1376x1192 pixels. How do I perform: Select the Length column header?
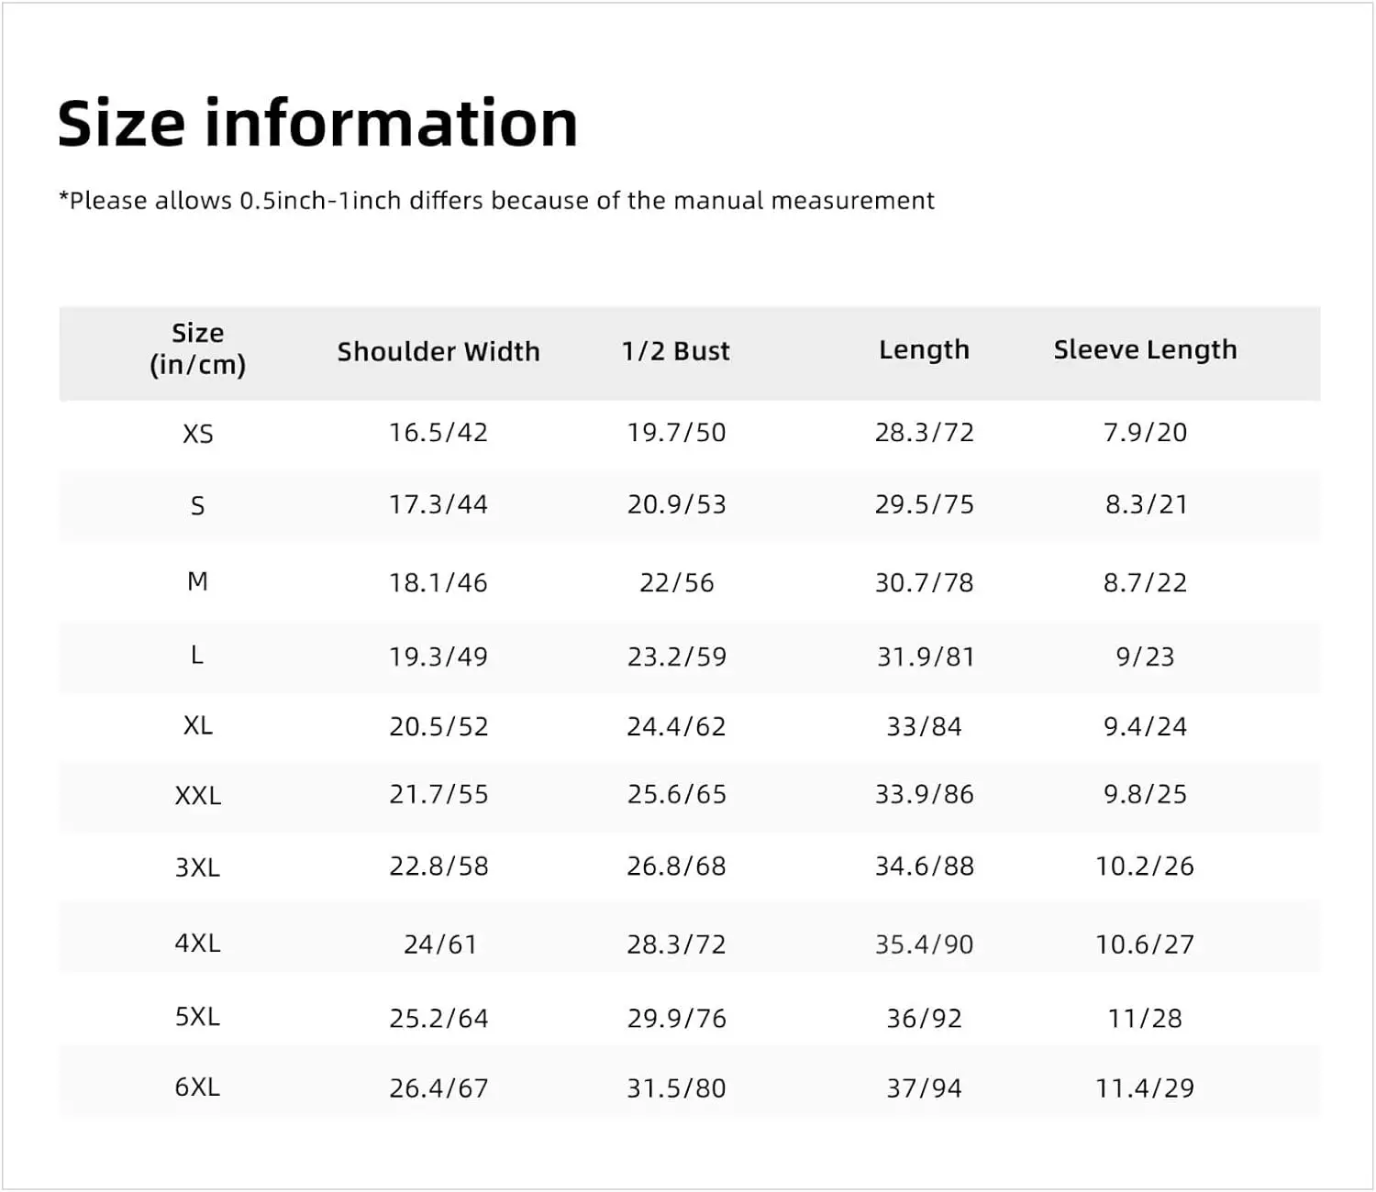(x=924, y=350)
